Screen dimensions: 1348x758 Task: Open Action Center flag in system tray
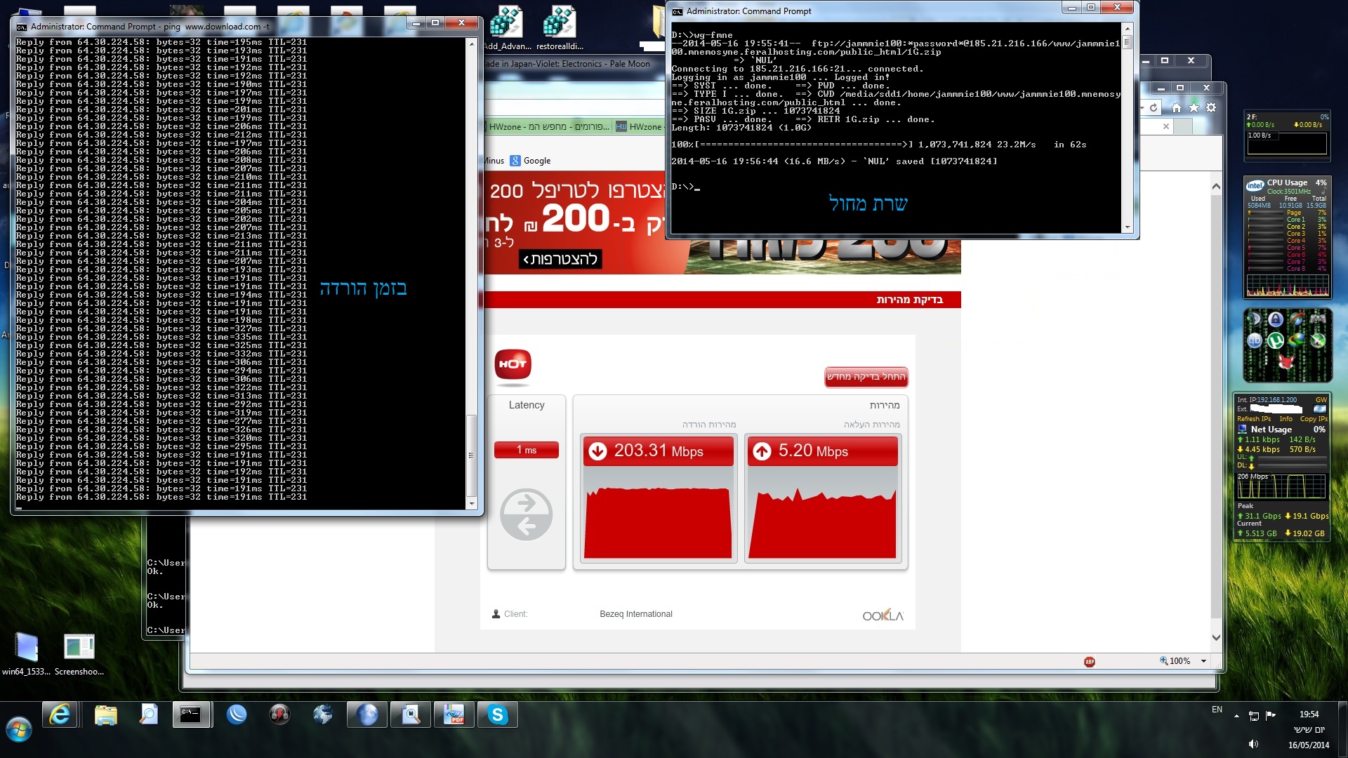click(1271, 716)
